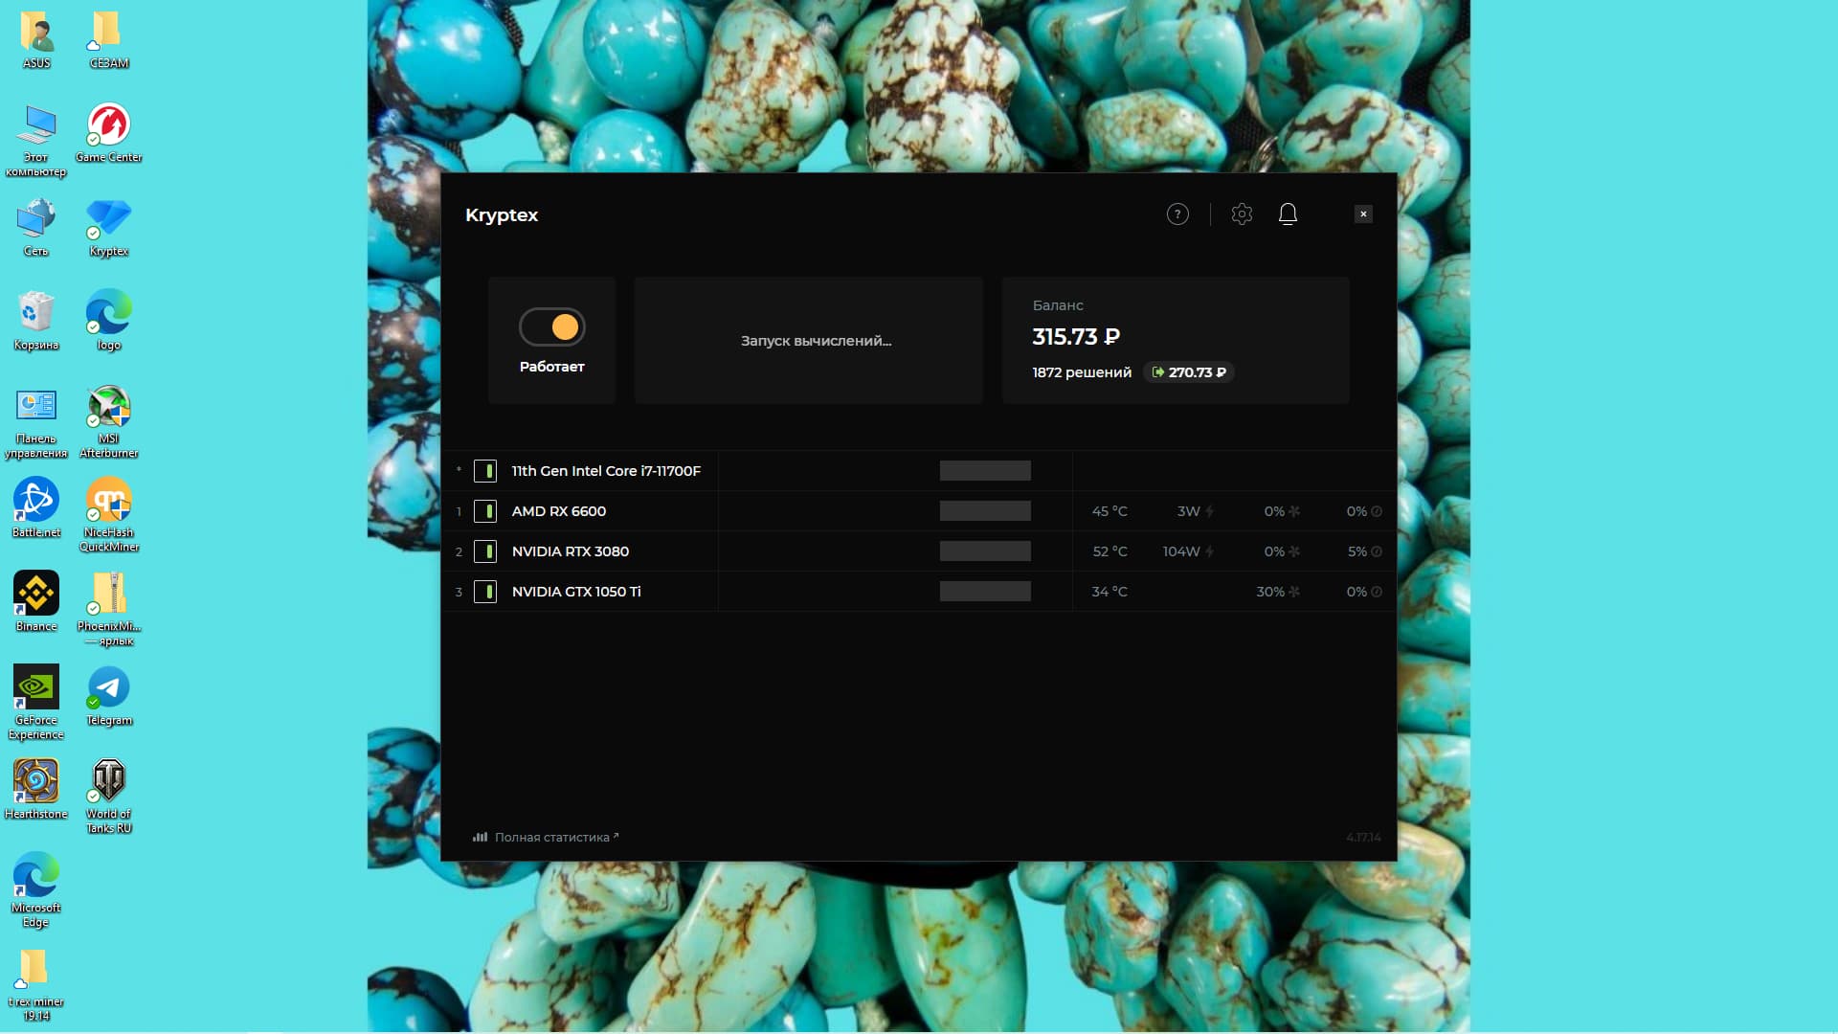Screen dimensions: 1838x1034
Task: Select the NiceHash QuickMiner desktop icon
Action: 109,515
